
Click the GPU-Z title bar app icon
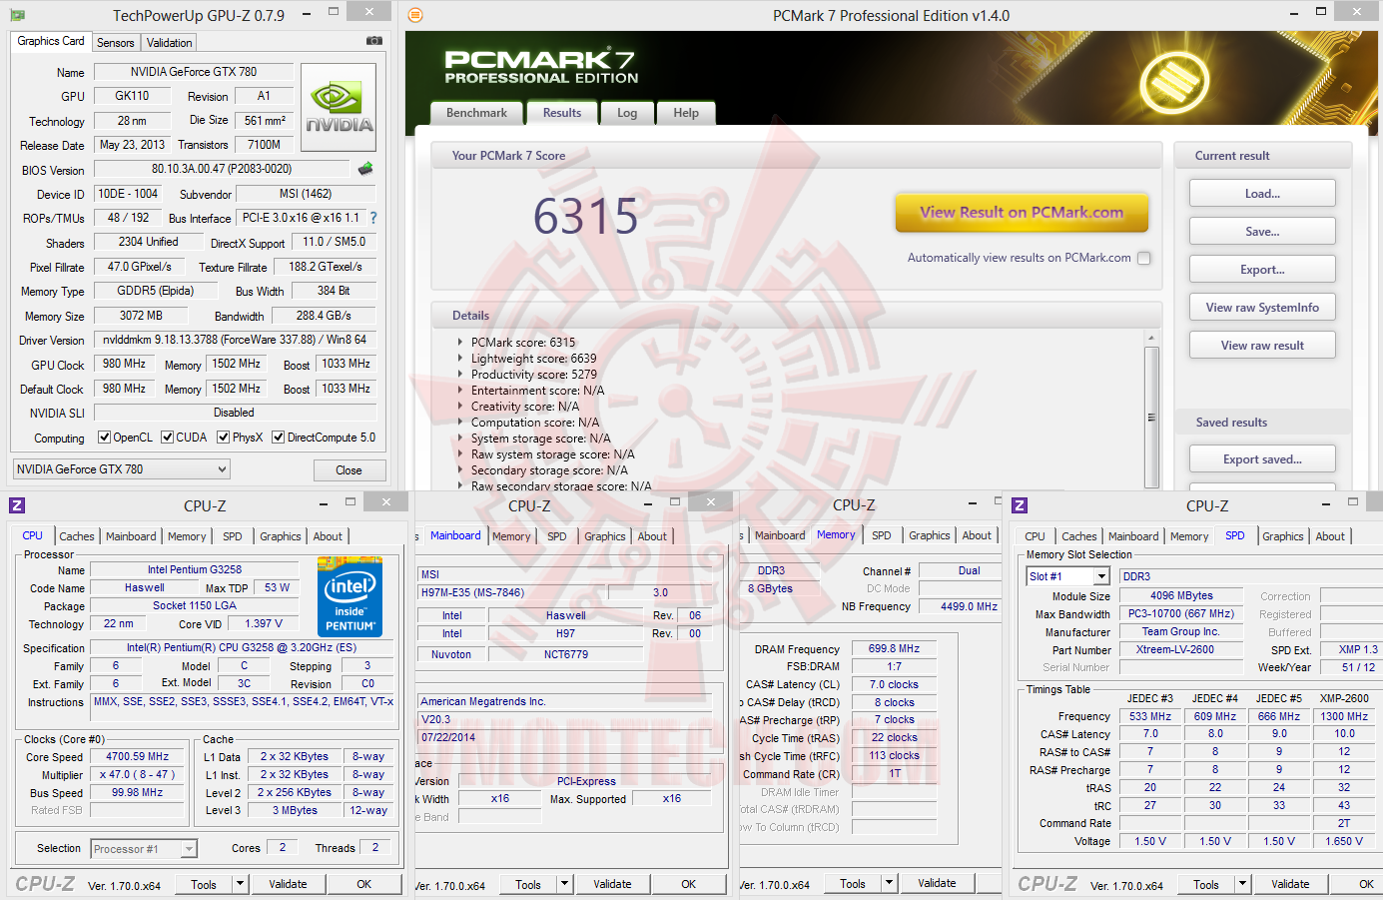[x=18, y=15]
